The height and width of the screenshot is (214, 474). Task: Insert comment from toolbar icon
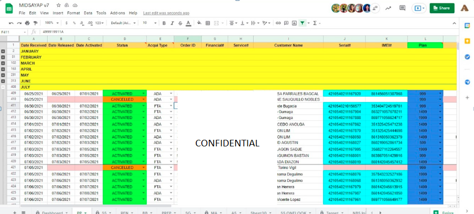286,23
